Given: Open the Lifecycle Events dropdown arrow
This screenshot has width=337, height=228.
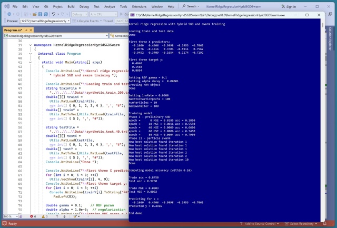Looking at the screenshot, I should click(x=101, y=21).
